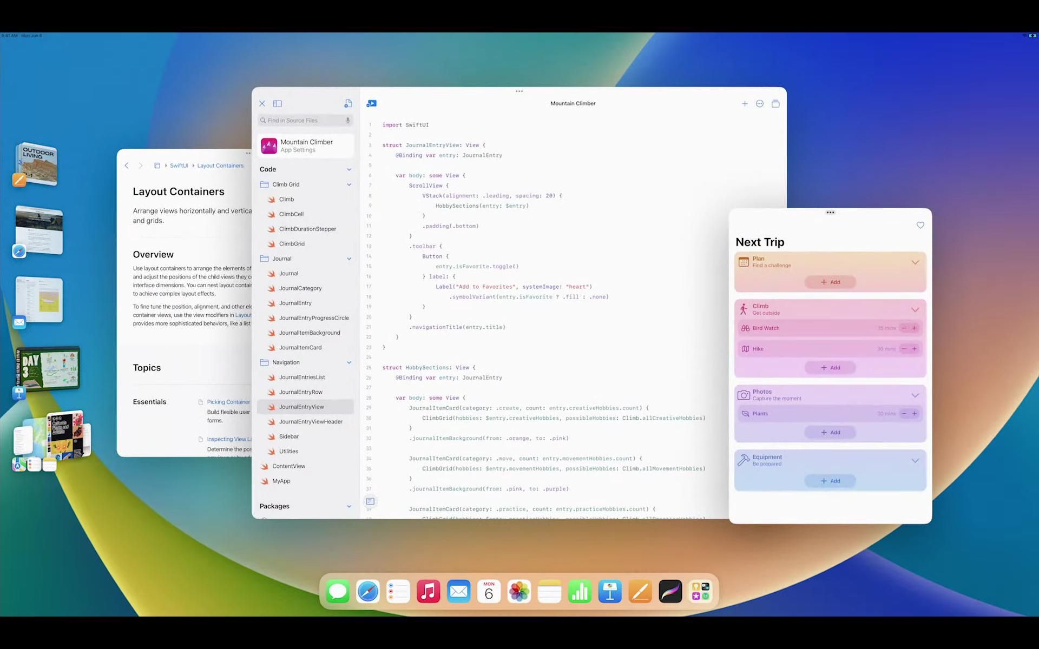Toggle the Plan section collapse arrow
Viewport: 1039px width, 649px height.
[915, 262]
